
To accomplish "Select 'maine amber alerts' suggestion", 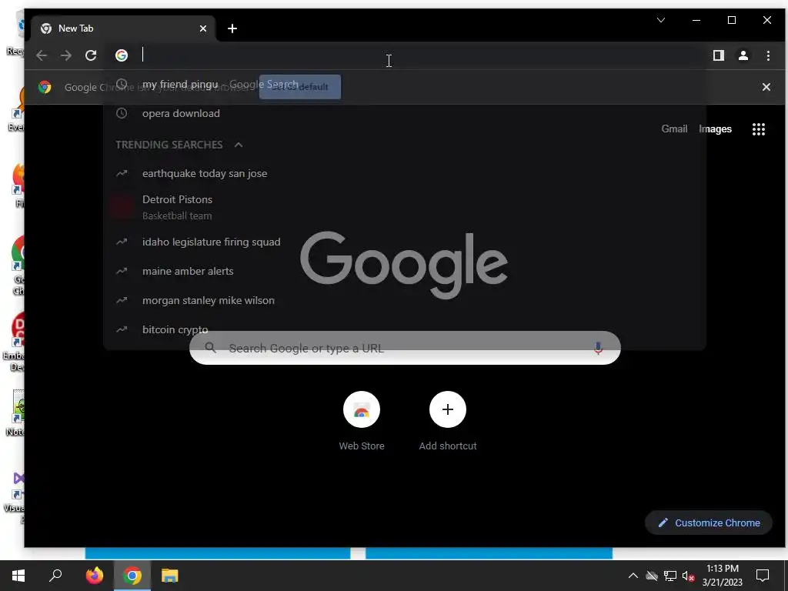I will point(405,272).
